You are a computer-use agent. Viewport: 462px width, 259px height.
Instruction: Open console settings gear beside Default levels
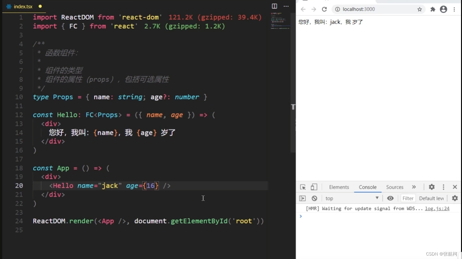455,198
